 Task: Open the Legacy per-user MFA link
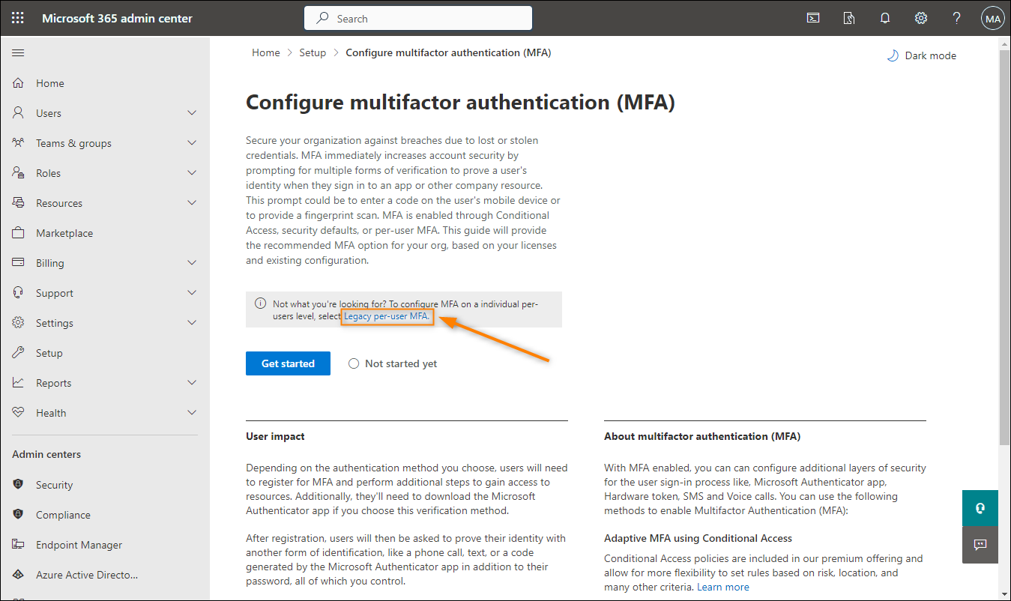[x=387, y=317]
